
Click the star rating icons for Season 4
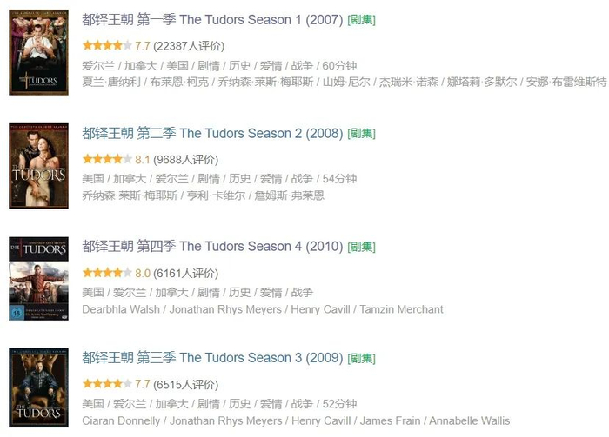pyautogui.click(x=107, y=273)
